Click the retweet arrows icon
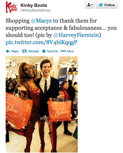This screenshot has height=153, width=123. point(24,51)
